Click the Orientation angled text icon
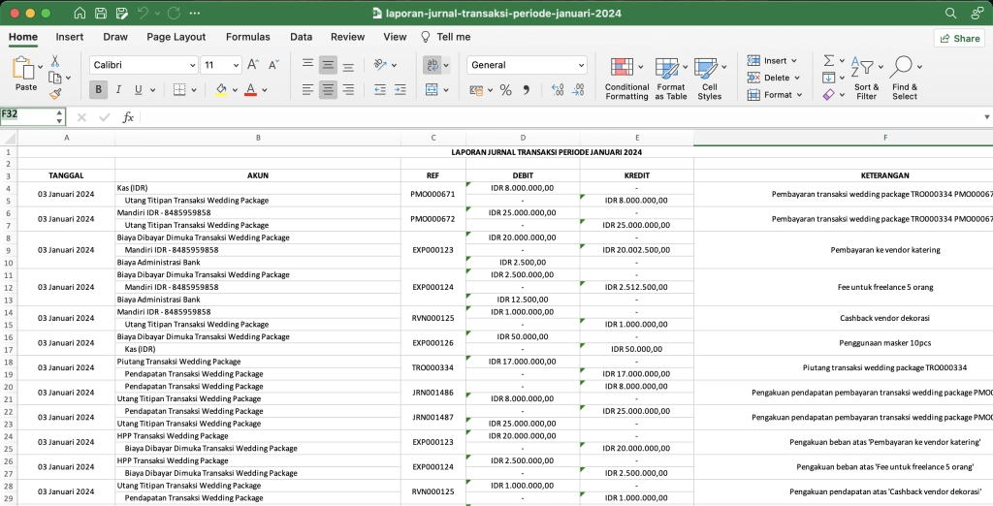Viewport: 993px width, 506px height. [x=380, y=65]
